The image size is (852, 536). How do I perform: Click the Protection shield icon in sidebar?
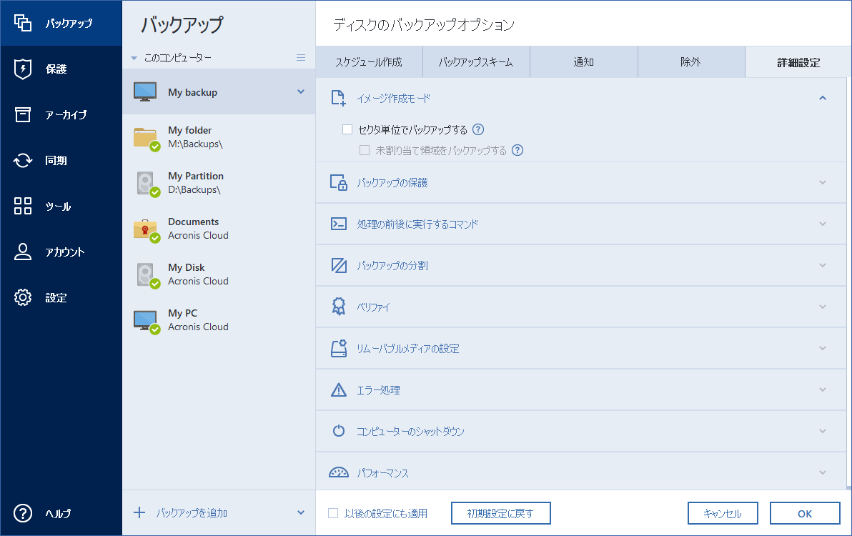pos(23,69)
